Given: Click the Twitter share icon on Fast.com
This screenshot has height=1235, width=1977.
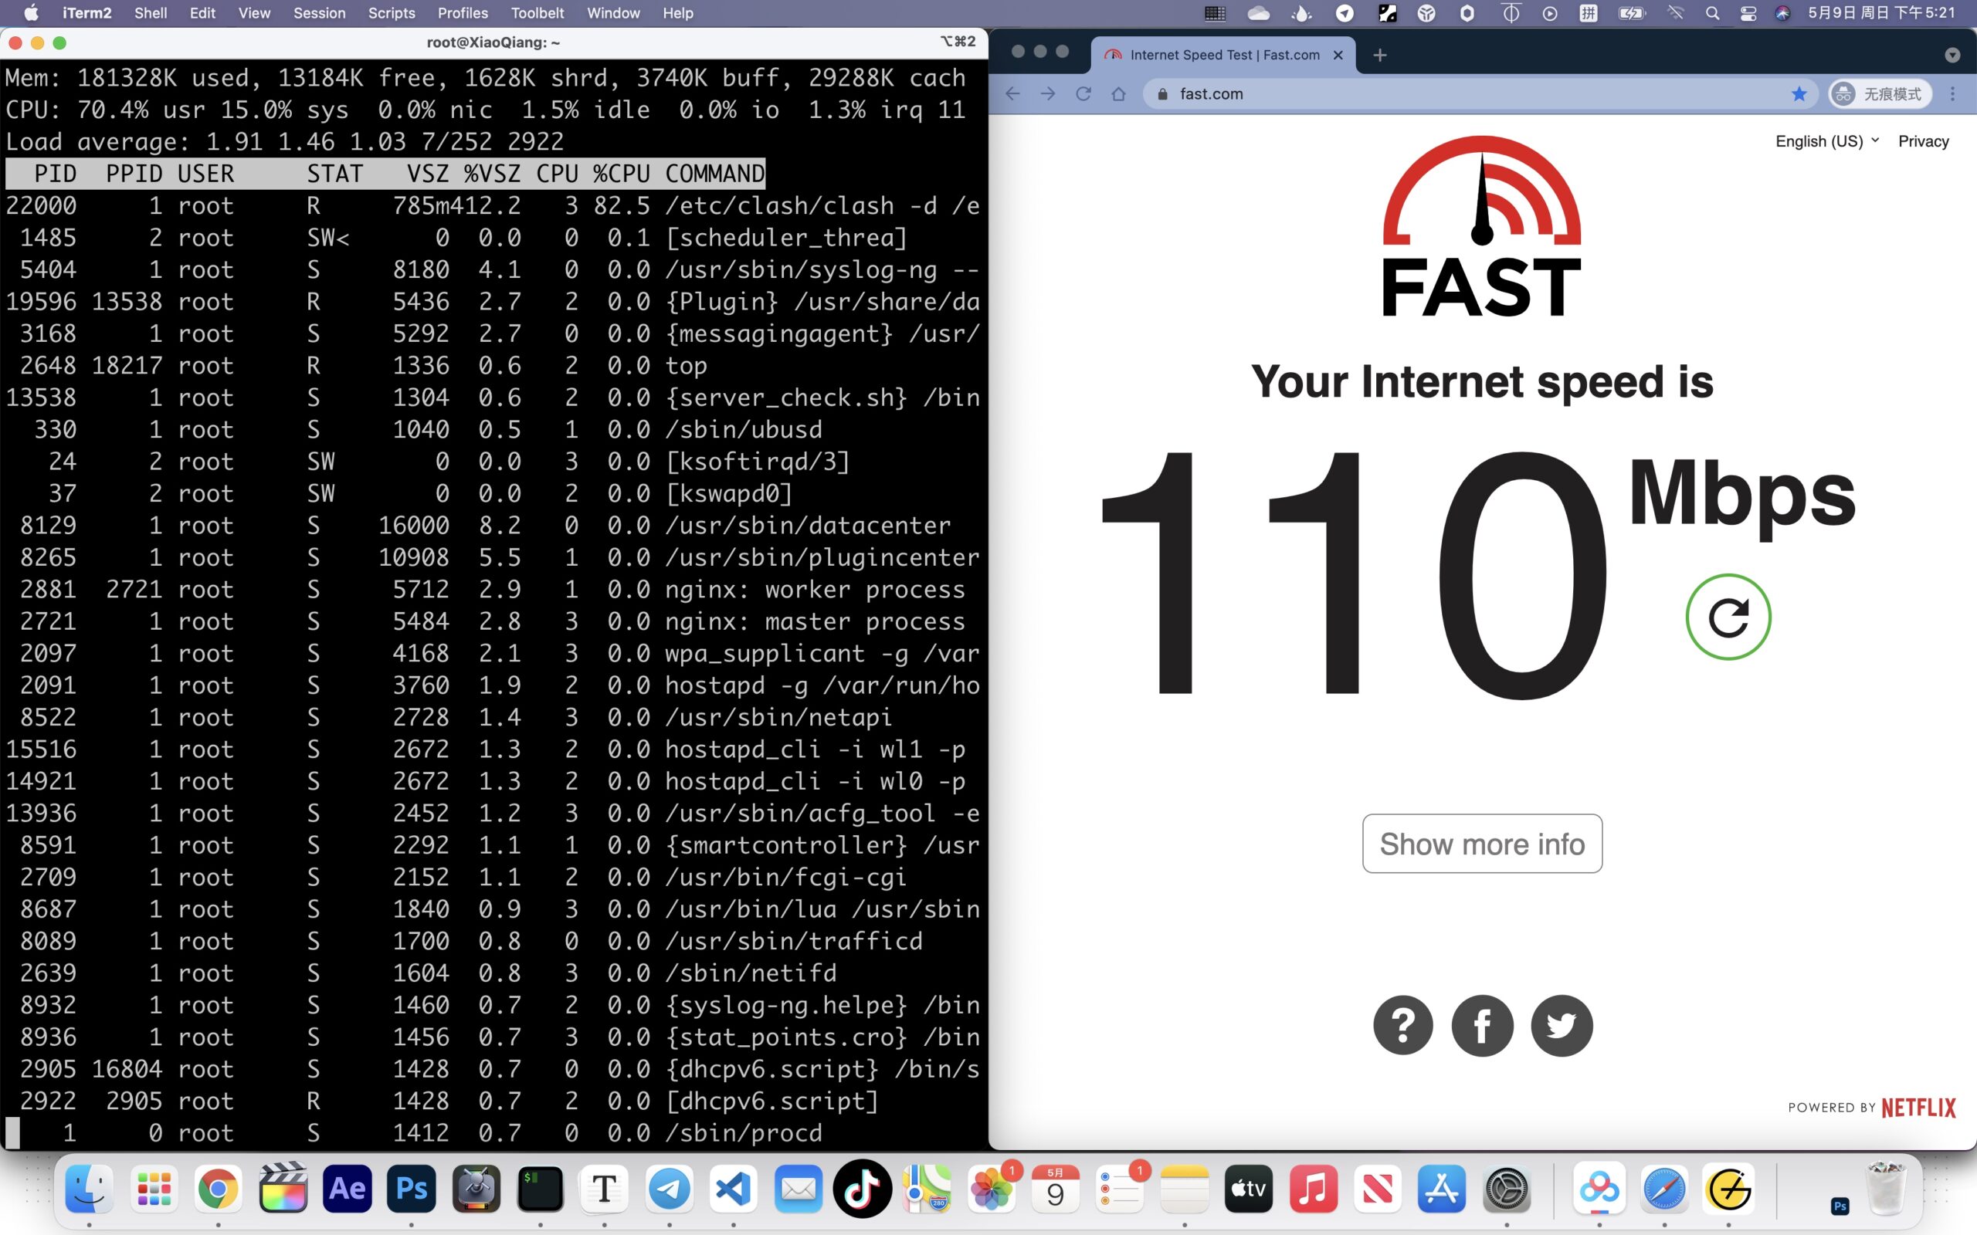Looking at the screenshot, I should pyautogui.click(x=1560, y=1026).
